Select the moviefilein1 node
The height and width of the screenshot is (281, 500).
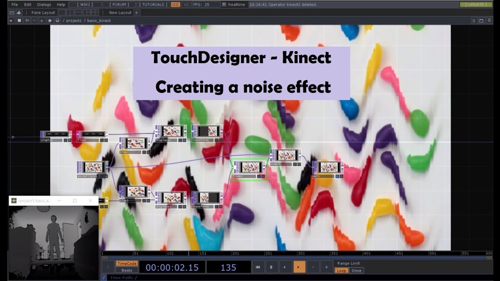[x=93, y=169]
